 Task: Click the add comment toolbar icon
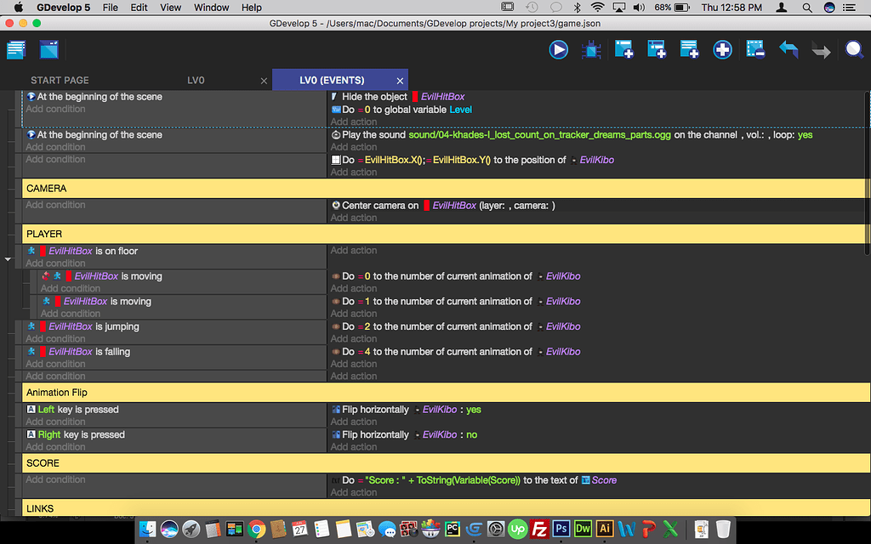[689, 50]
